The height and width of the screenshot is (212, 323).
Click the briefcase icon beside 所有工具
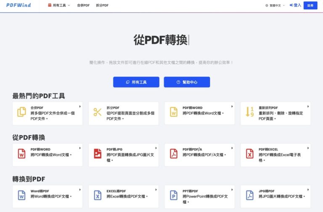click(50, 5)
